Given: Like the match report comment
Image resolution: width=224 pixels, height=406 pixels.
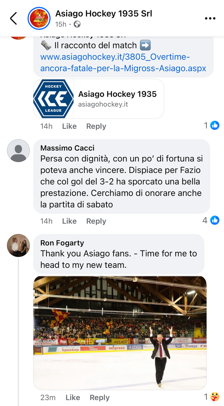Looking at the screenshot, I should pyautogui.click(x=69, y=126).
